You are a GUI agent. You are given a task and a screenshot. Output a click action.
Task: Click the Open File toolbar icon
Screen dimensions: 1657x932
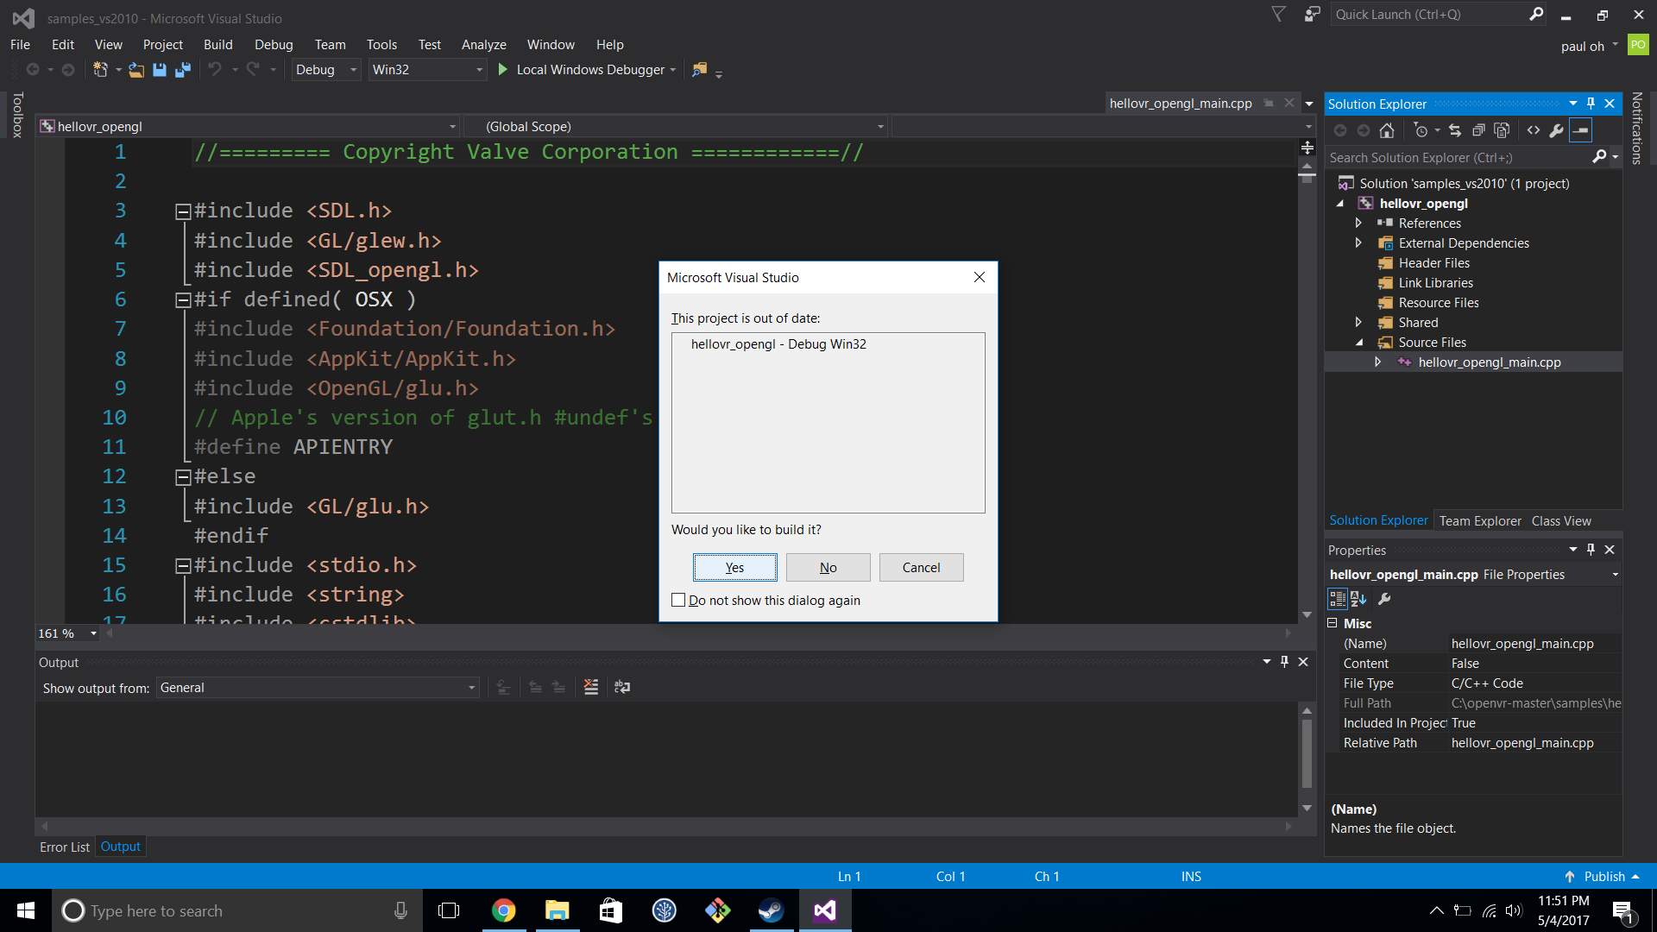click(x=136, y=70)
